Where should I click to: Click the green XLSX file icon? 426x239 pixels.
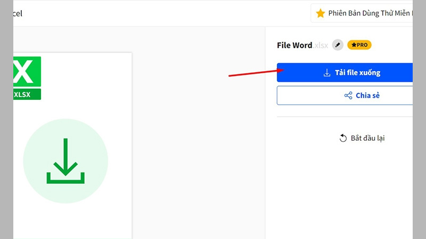pyautogui.click(x=27, y=78)
